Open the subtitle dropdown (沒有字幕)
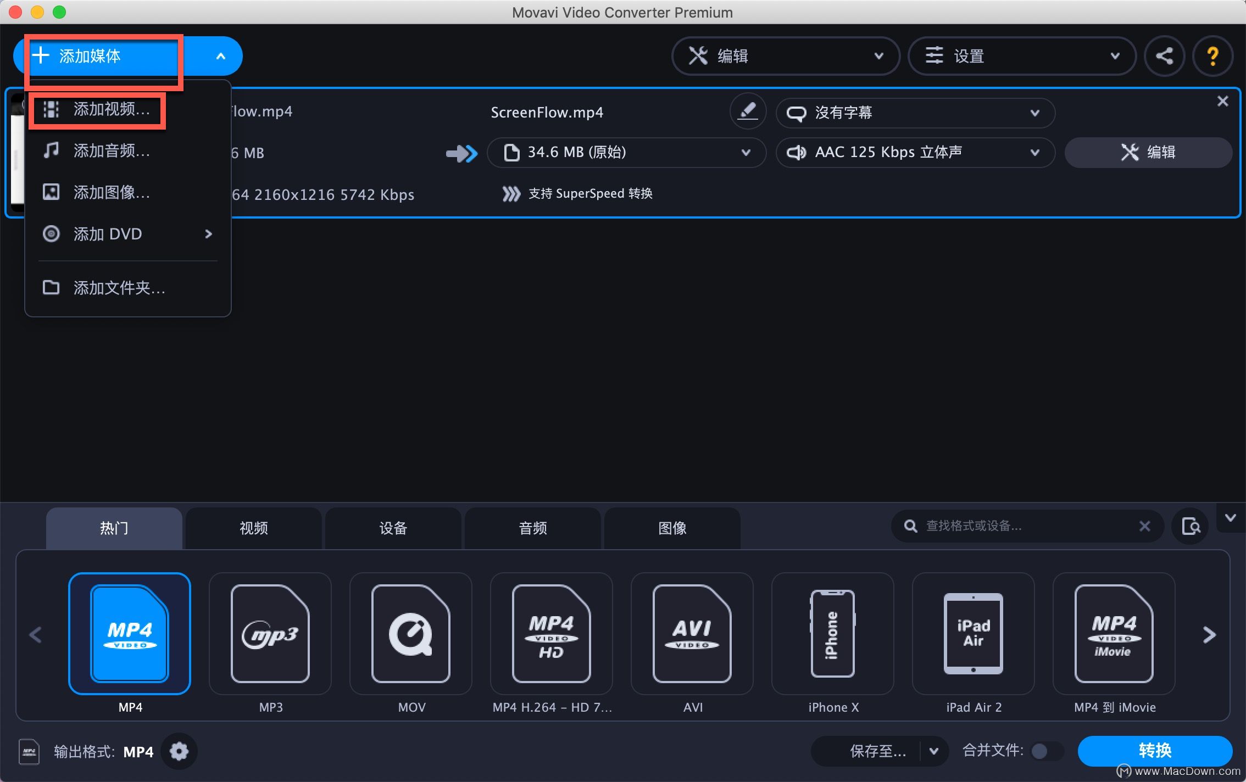Image resolution: width=1246 pixels, height=782 pixels. [x=915, y=113]
